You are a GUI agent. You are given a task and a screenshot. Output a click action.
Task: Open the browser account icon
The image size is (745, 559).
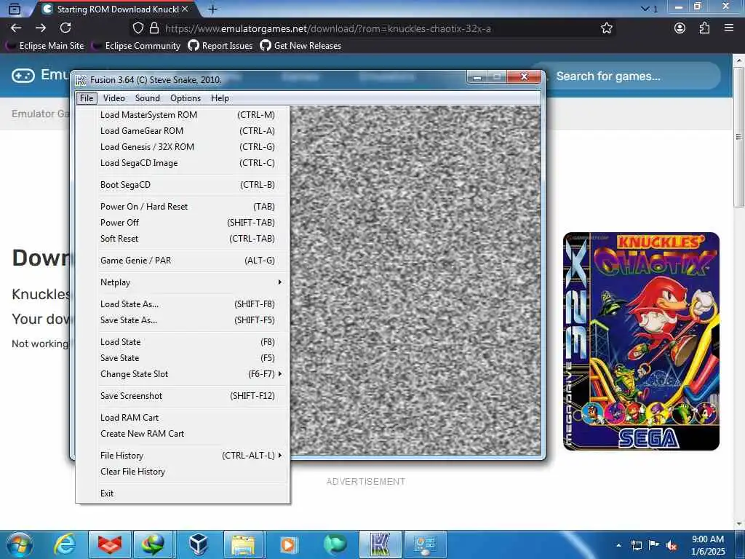pos(680,28)
